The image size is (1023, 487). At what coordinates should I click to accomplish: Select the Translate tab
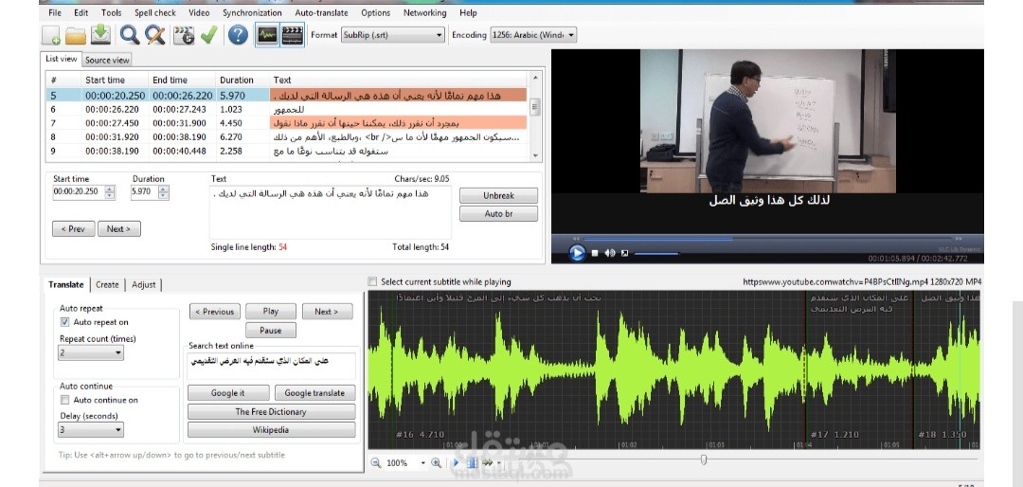[x=66, y=284]
